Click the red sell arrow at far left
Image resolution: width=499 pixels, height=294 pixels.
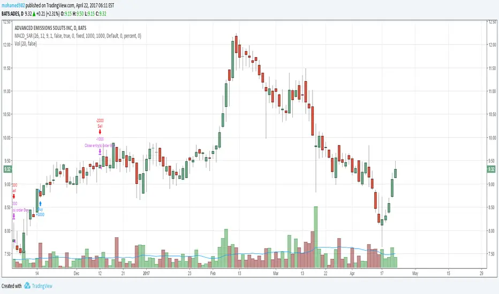14,196
